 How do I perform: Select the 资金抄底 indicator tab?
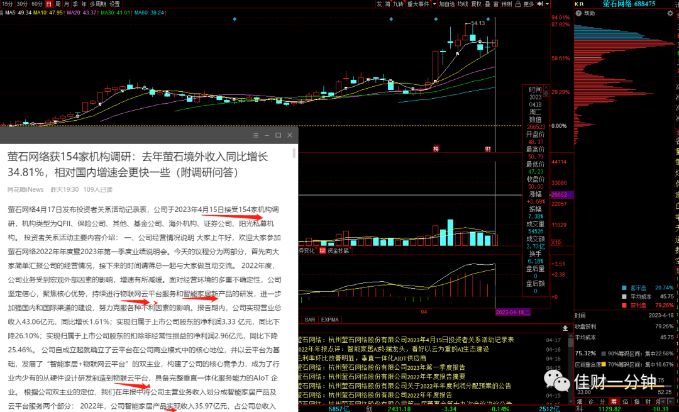click(x=334, y=251)
